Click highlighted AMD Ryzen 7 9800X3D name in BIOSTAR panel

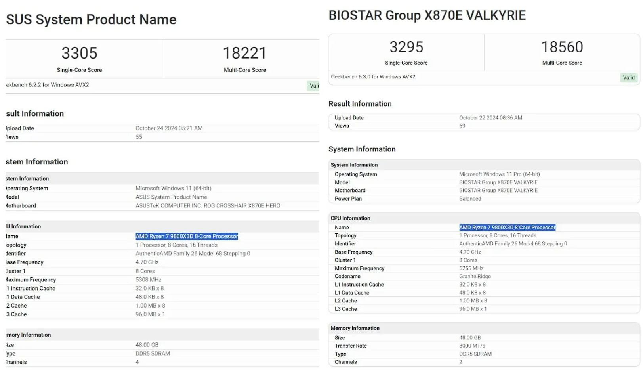click(x=507, y=228)
